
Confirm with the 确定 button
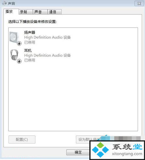coord(78,152)
